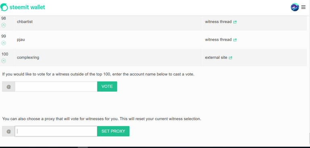This screenshot has height=148, width=310.
Task: Select the complexring witness row name
Action: [x=28, y=58]
